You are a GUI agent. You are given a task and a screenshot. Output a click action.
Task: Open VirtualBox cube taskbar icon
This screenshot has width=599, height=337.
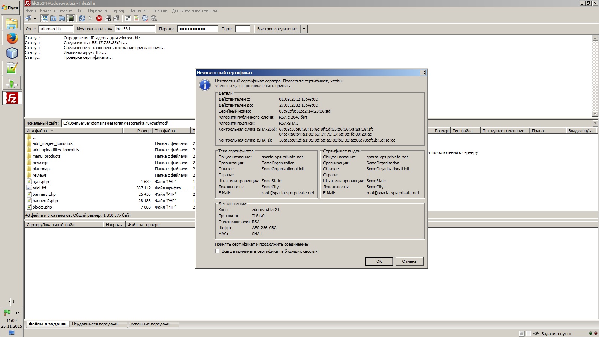(x=12, y=53)
